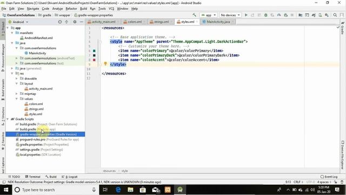Switch to MainActivity.java editor tab
346x195 pixels.
(x=218, y=22)
